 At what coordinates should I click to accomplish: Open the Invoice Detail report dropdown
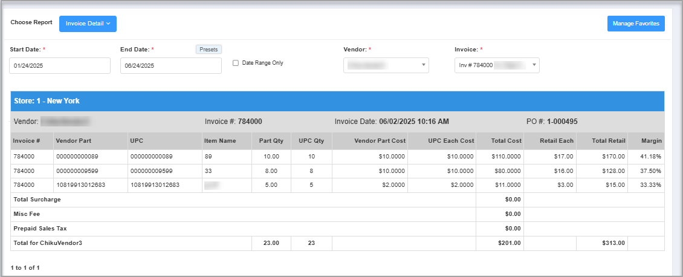[x=88, y=24]
